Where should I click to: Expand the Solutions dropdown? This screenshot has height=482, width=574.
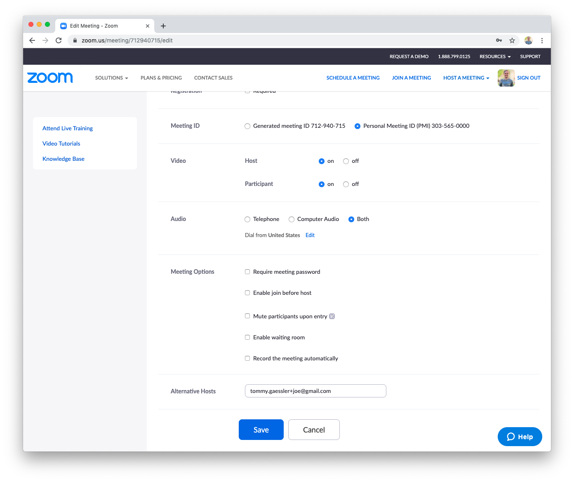(112, 78)
